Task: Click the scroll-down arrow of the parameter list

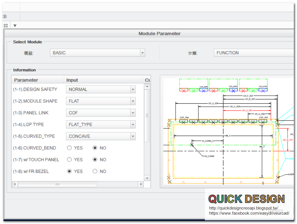Action: click(x=147, y=178)
